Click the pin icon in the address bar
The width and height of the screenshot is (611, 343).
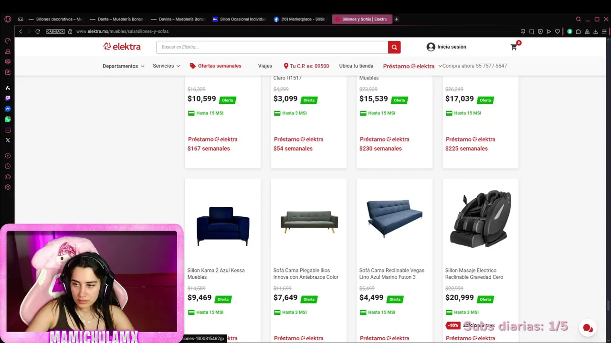click(523, 31)
